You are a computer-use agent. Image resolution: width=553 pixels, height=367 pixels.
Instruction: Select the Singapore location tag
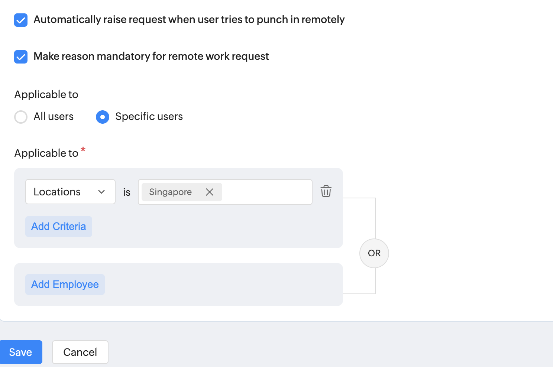point(171,192)
